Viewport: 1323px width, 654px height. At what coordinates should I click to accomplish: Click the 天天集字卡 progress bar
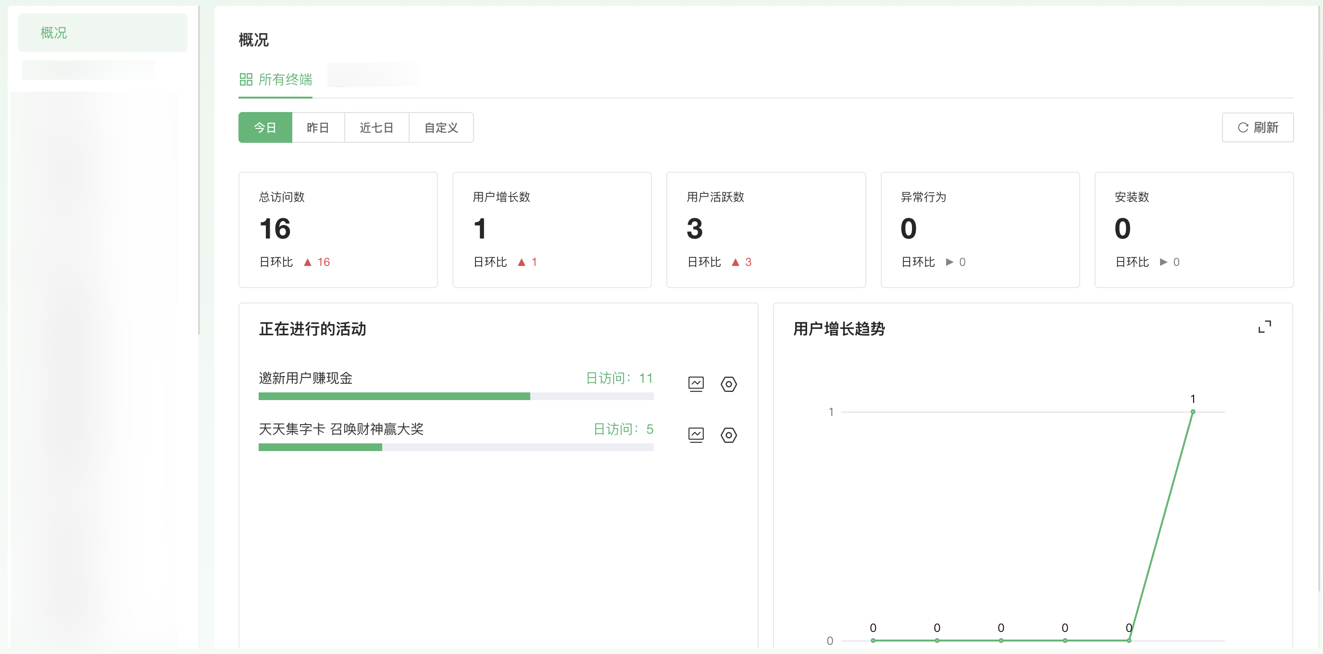tap(456, 447)
